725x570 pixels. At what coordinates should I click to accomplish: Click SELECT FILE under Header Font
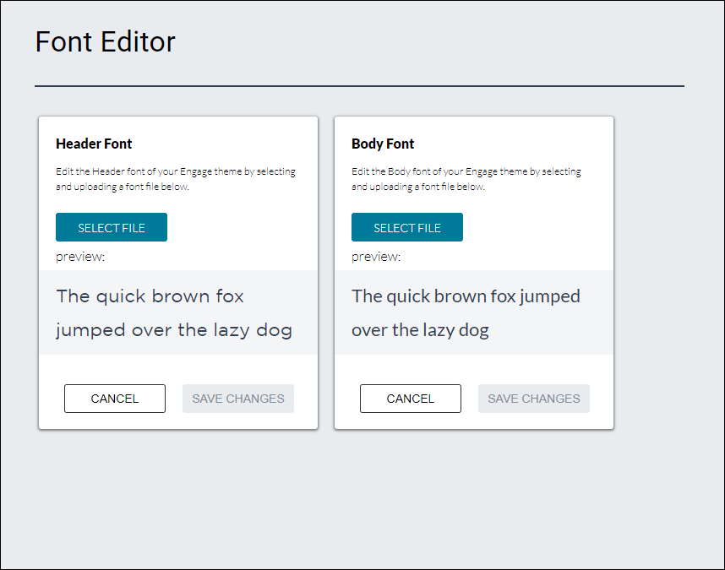pyautogui.click(x=111, y=227)
